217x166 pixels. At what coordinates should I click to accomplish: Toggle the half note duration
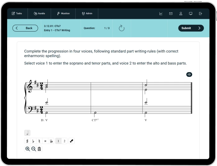tap(27, 133)
